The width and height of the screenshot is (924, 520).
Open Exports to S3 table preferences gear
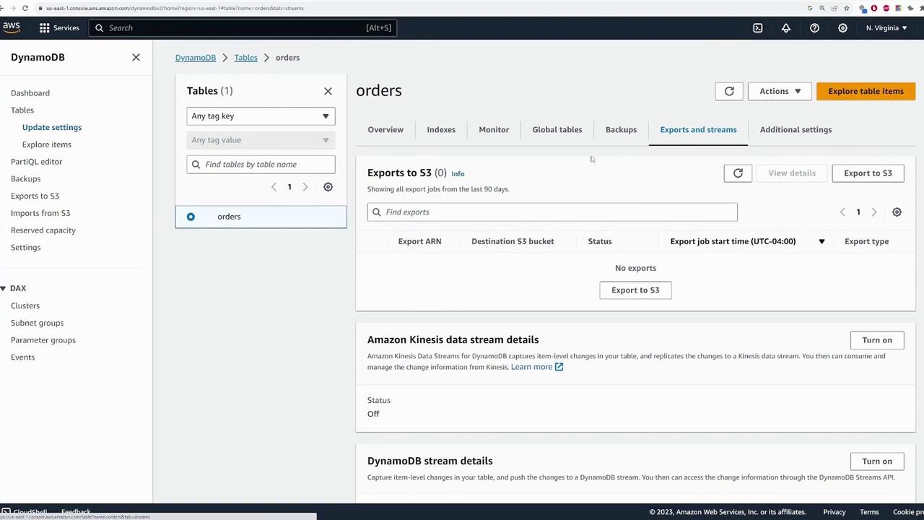click(897, 212)
